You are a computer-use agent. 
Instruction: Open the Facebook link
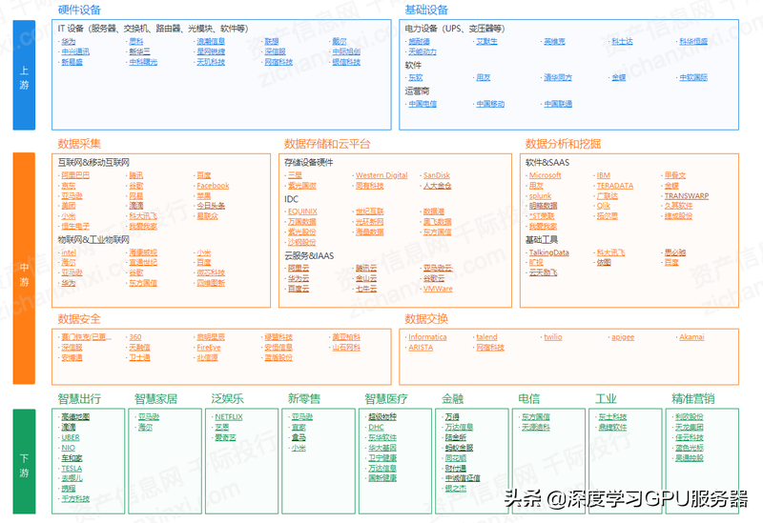coord(213,186)
